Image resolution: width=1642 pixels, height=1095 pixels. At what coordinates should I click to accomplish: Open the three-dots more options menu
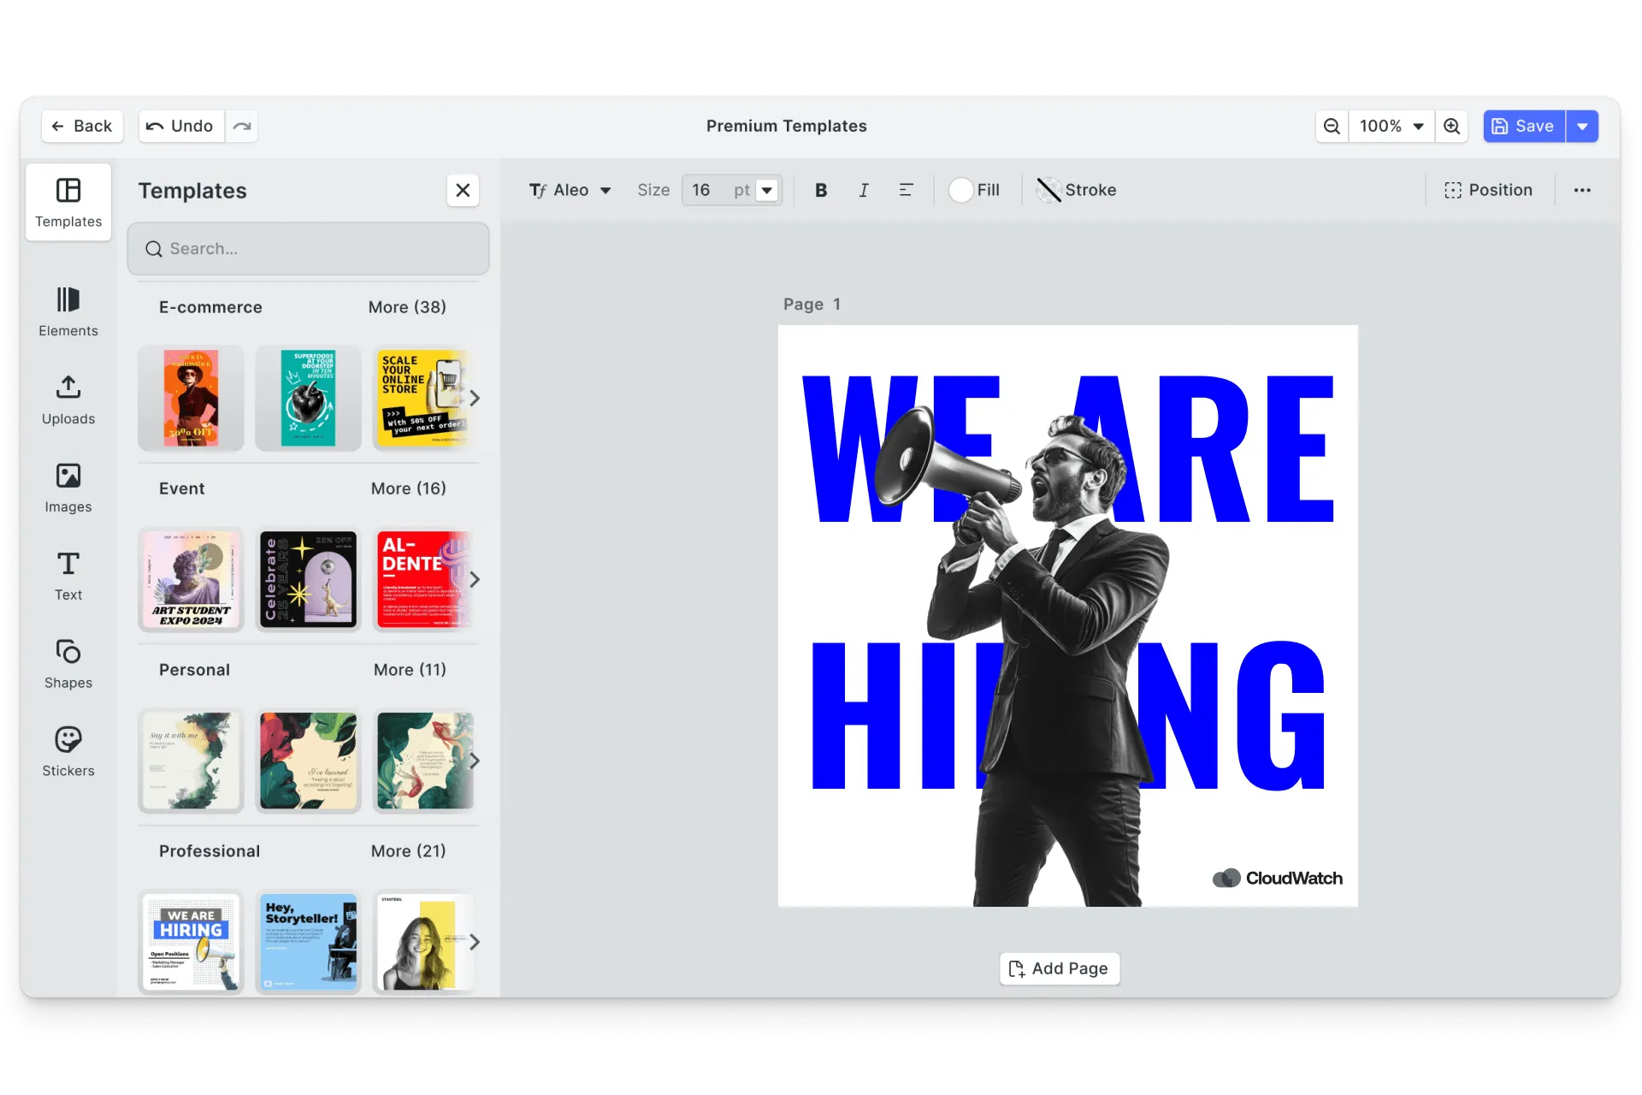pyautogui.click(x=1582, y=190)
